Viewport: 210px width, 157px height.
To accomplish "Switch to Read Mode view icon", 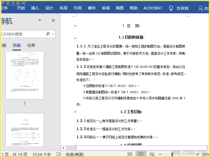I will pos(130,154).
